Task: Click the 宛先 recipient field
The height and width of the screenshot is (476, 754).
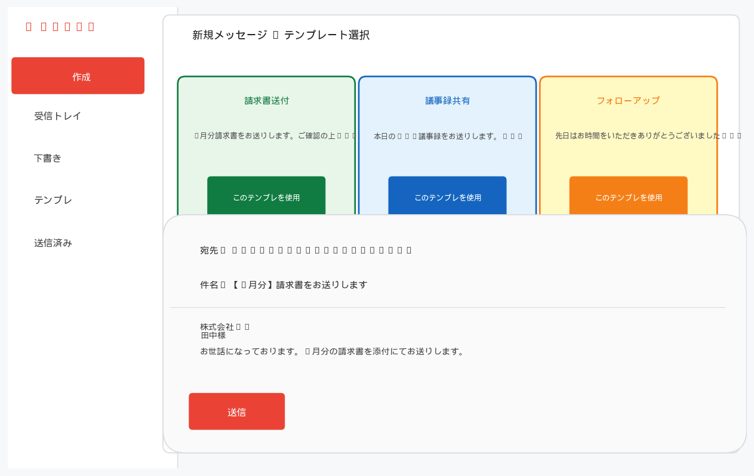Action: pyautogui.click(x=304, y=250)
